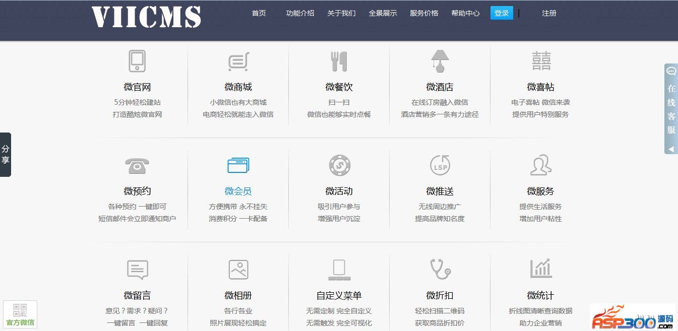Click the chat bubble icon on 在线客服 panel

(671, 71)
